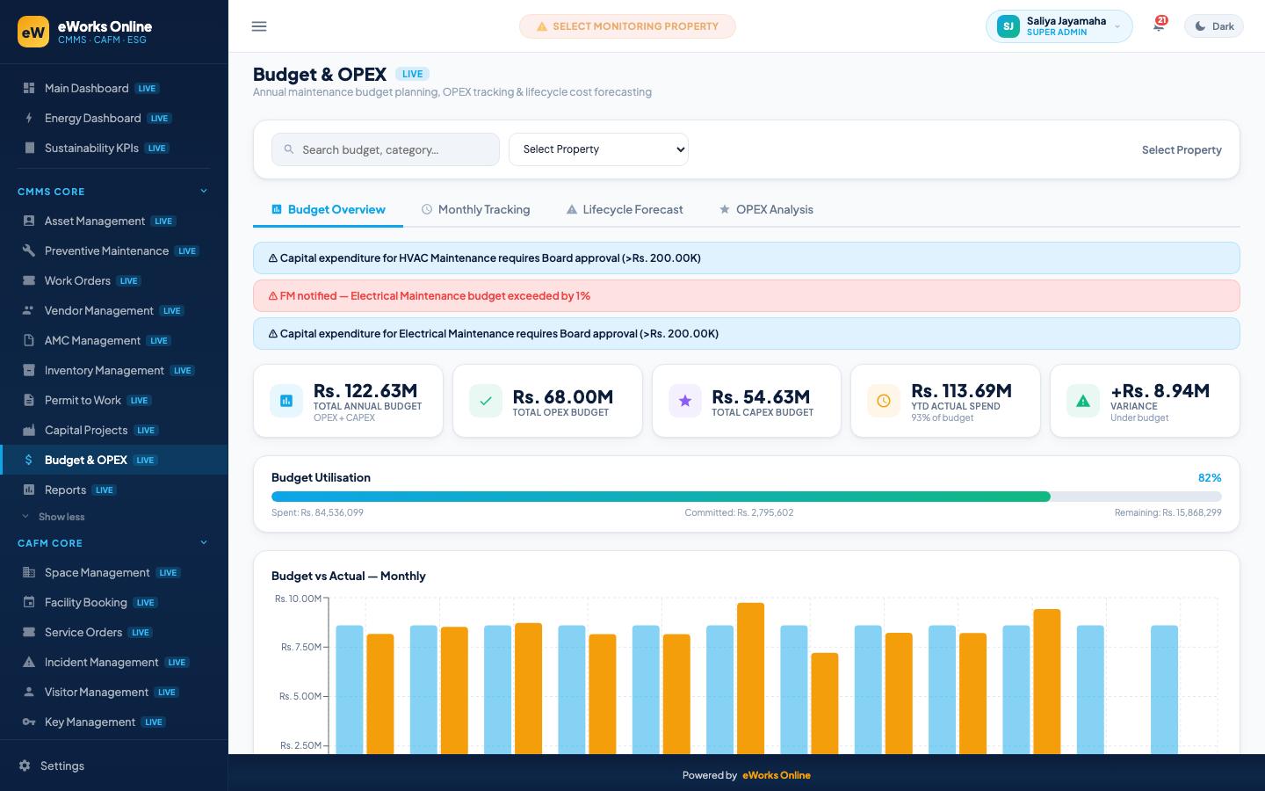Image resolution: width=1265 pixels, height=791 pixels.
Task: Click the Total CAPEX Budget star icon
Action: (685, 401)
